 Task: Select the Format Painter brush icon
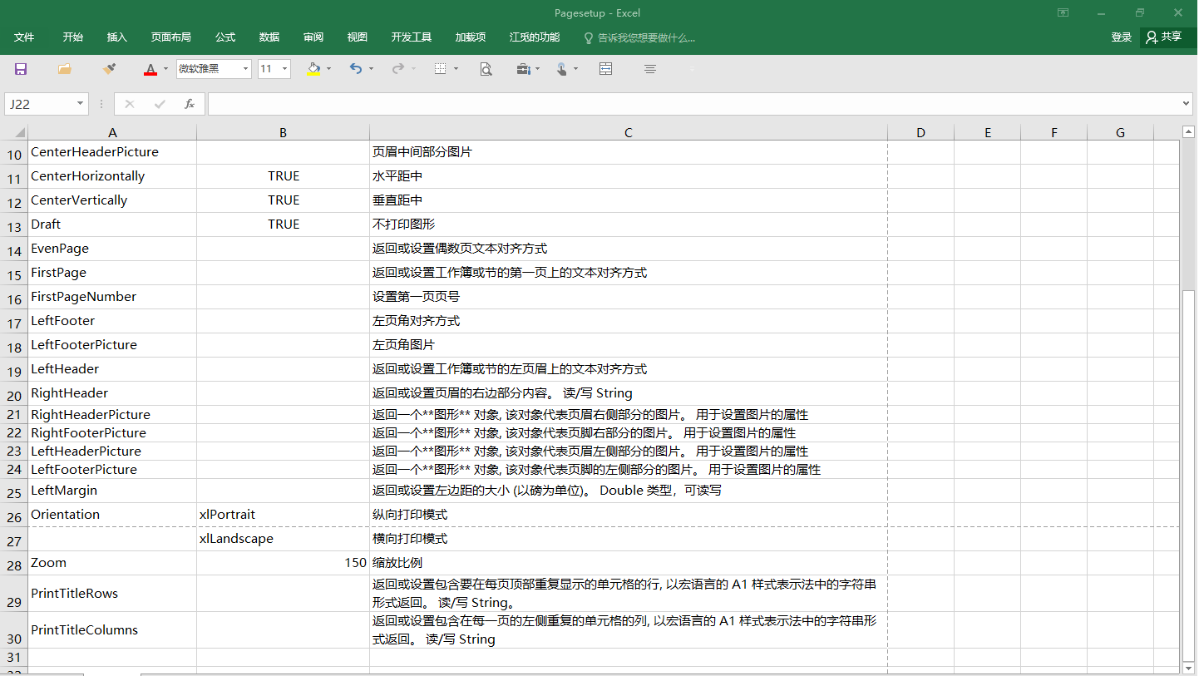[109, 69]
